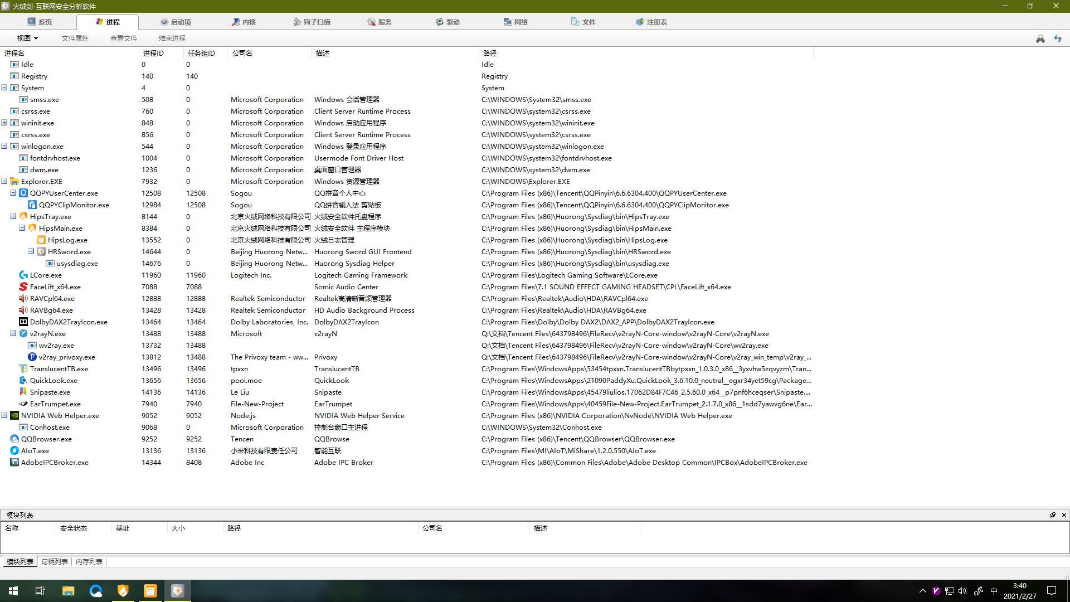Switch to the 注册表 tab
Image resolution: width=1070 pixels, height=602 pixels.
(651, 22)
